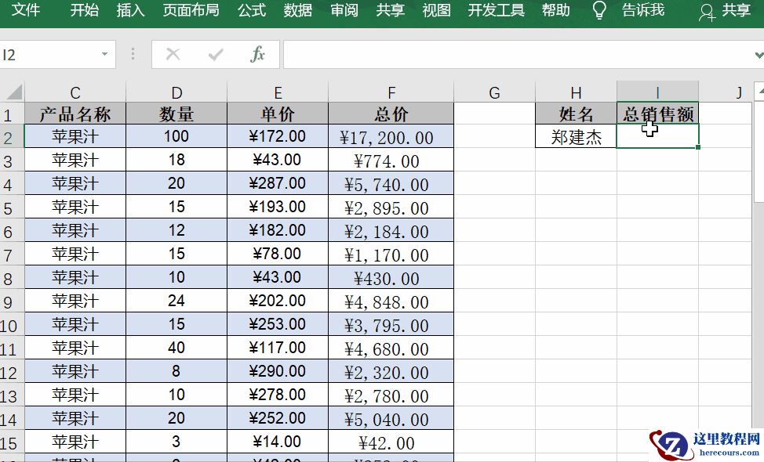Click the Share person icon in the ribbon
This screenshot has width=764, height=462.
coord(707,13)
